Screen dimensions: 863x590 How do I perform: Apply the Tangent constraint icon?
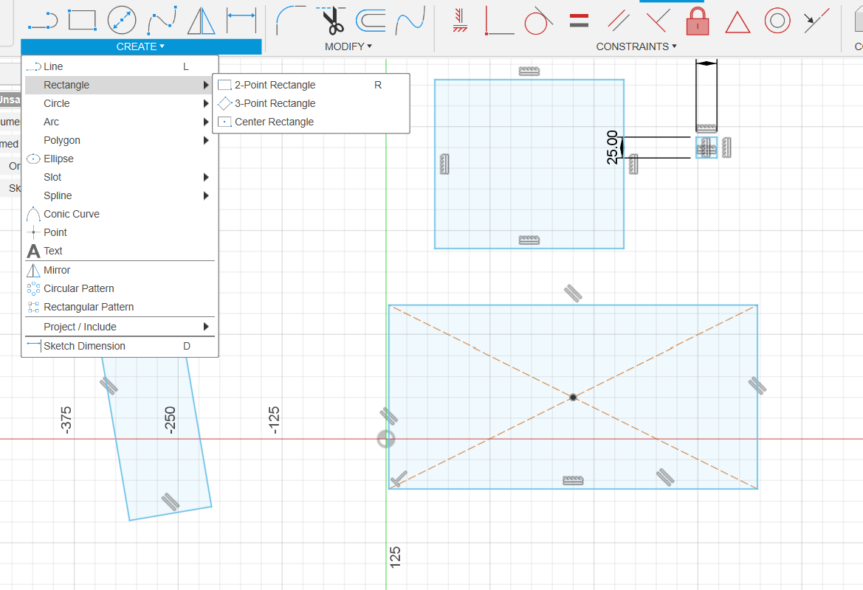click(x=539, y=21)
